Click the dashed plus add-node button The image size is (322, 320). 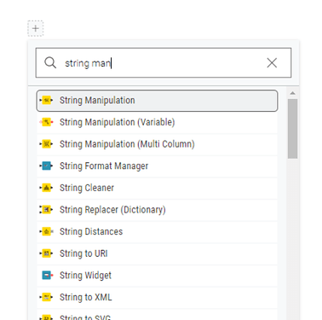point(36,28)
